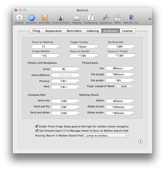Switch to the Indexing tab
This screenshot has height=171, width=165.
coord(93,31)
